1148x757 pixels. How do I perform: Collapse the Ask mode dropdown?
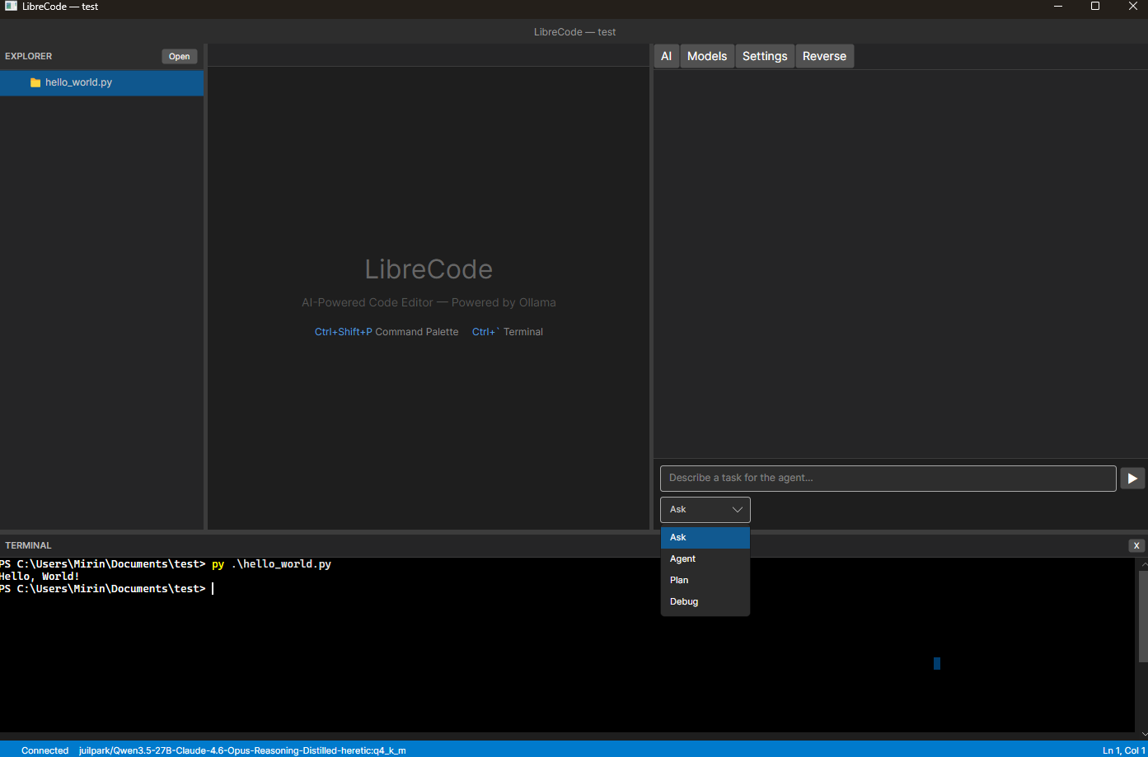[x=705, y=509]
